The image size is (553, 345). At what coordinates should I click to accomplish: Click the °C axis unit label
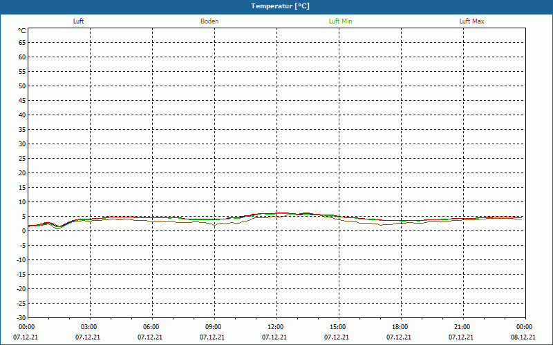pyautogui.click(x=22, y=31)
